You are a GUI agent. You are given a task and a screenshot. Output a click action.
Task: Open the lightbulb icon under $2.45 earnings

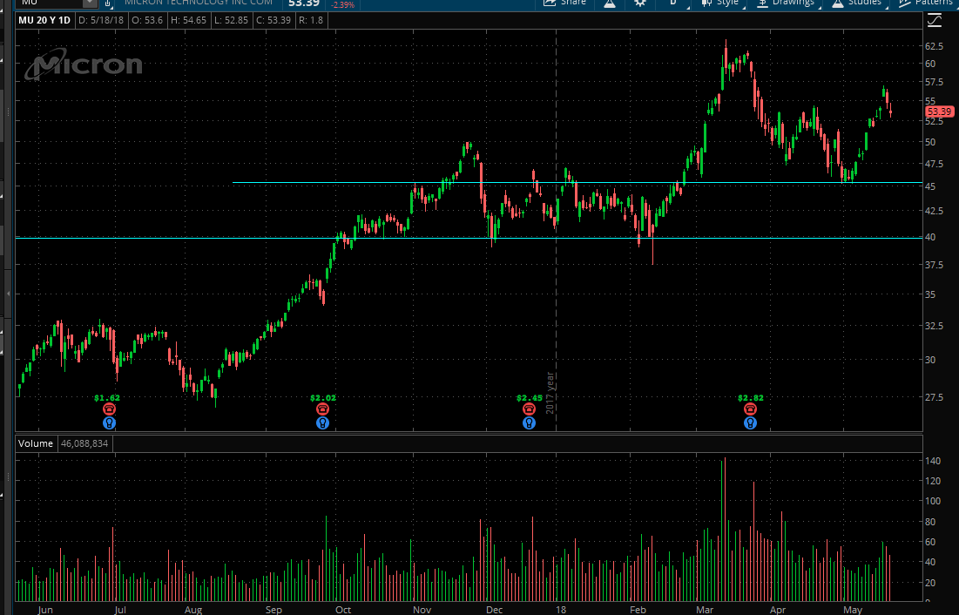point(529,422)
